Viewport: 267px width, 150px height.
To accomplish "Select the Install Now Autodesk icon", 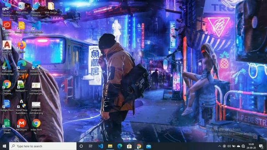I will point(21,107).
